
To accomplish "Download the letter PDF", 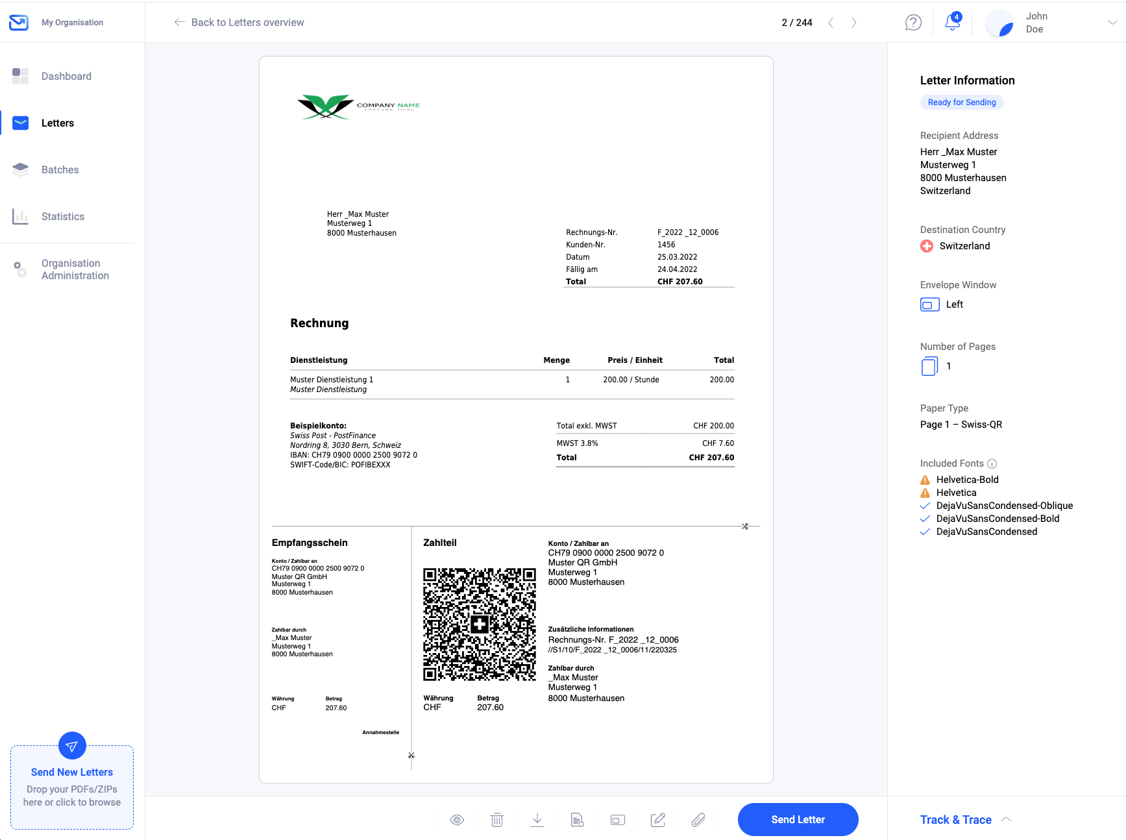I will coord(537,820).
